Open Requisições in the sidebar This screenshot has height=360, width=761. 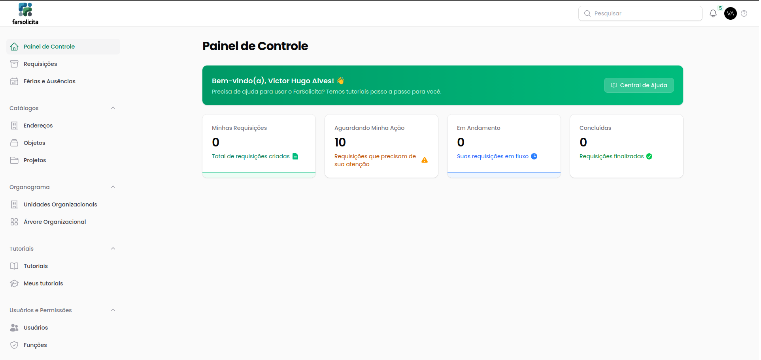63,64
